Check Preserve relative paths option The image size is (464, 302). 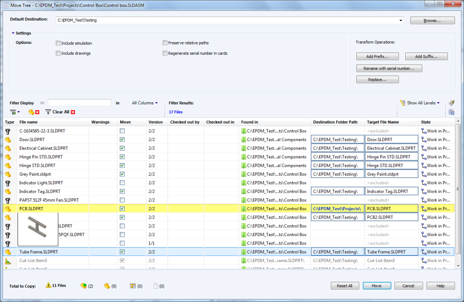click(x=165, y=43)
